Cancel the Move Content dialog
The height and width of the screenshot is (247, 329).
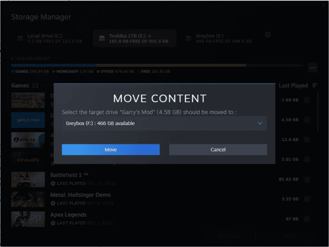[x=218, y=149]
